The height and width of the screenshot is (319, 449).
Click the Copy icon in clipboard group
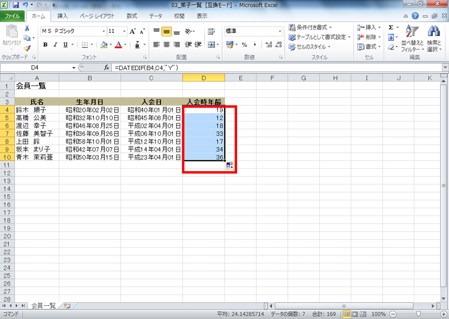pos(27,38)
